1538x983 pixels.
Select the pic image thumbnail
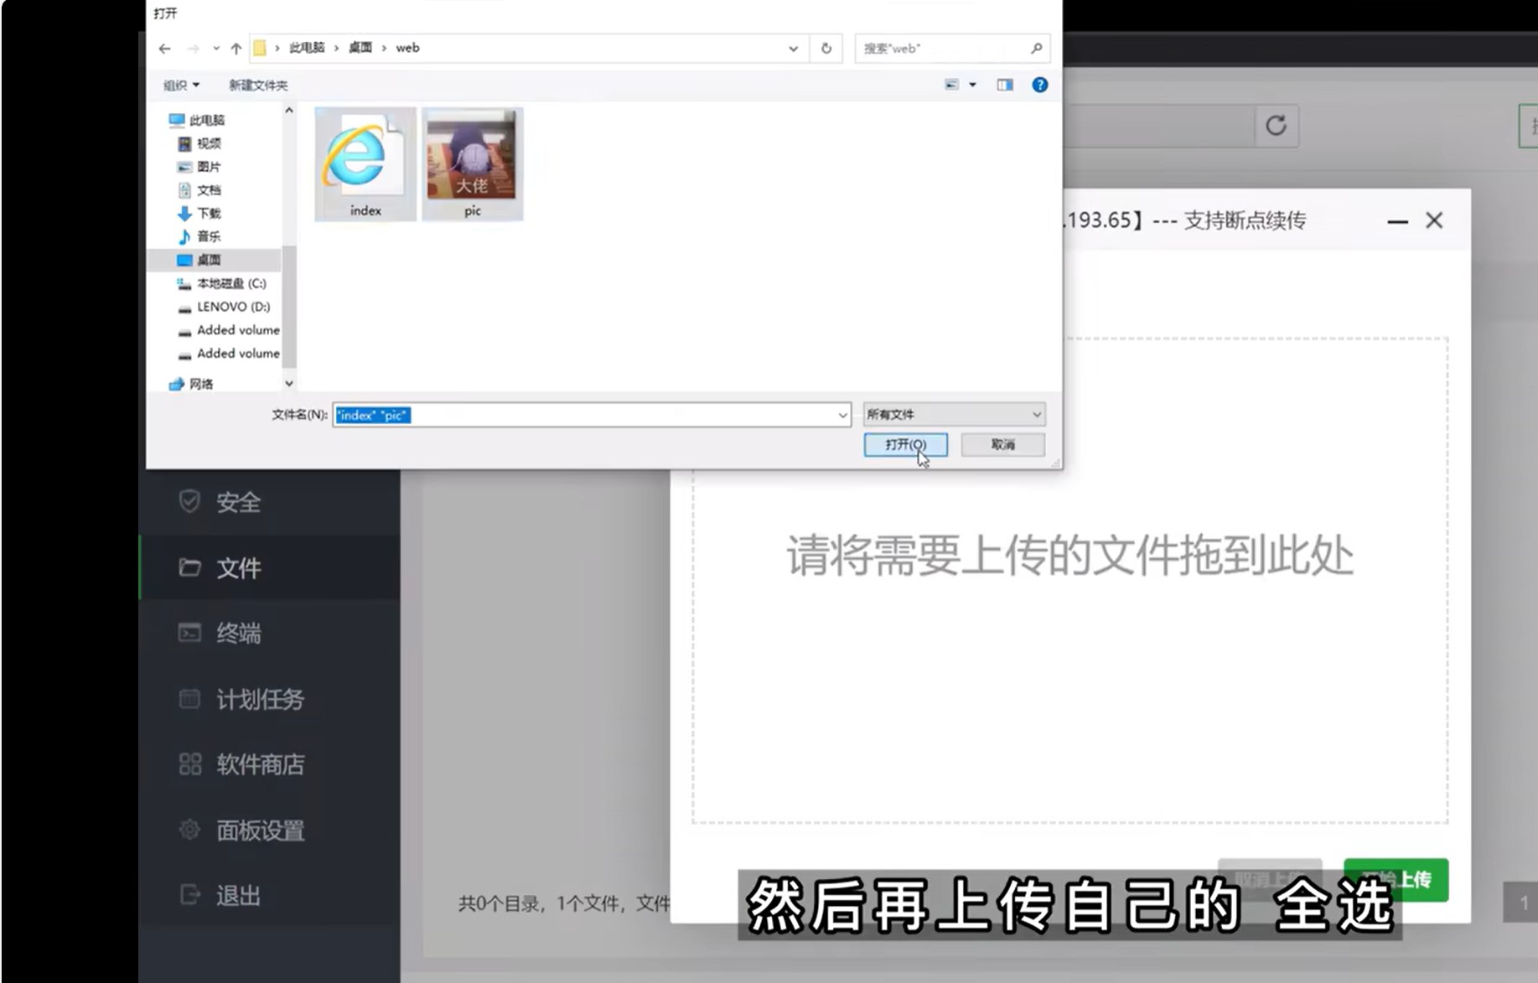pyautogui.click(x=472, y=163)
